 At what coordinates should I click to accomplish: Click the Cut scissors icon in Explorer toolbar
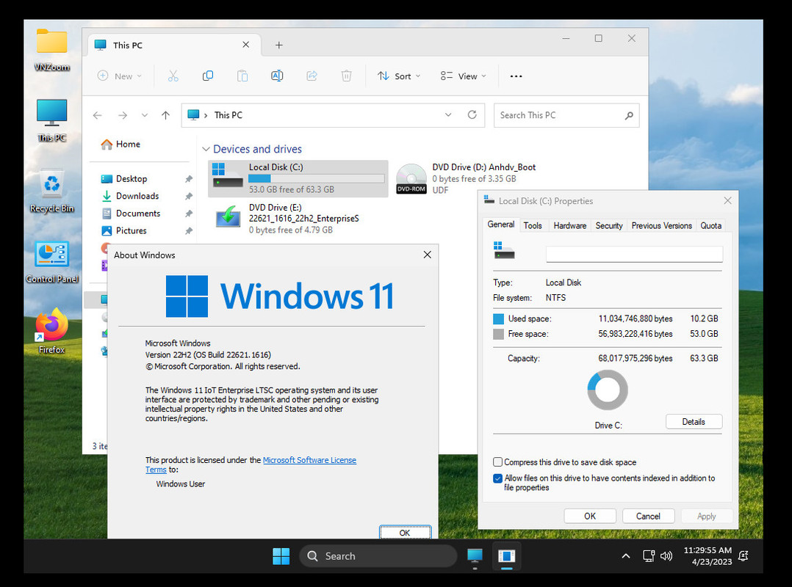point(173,76)
